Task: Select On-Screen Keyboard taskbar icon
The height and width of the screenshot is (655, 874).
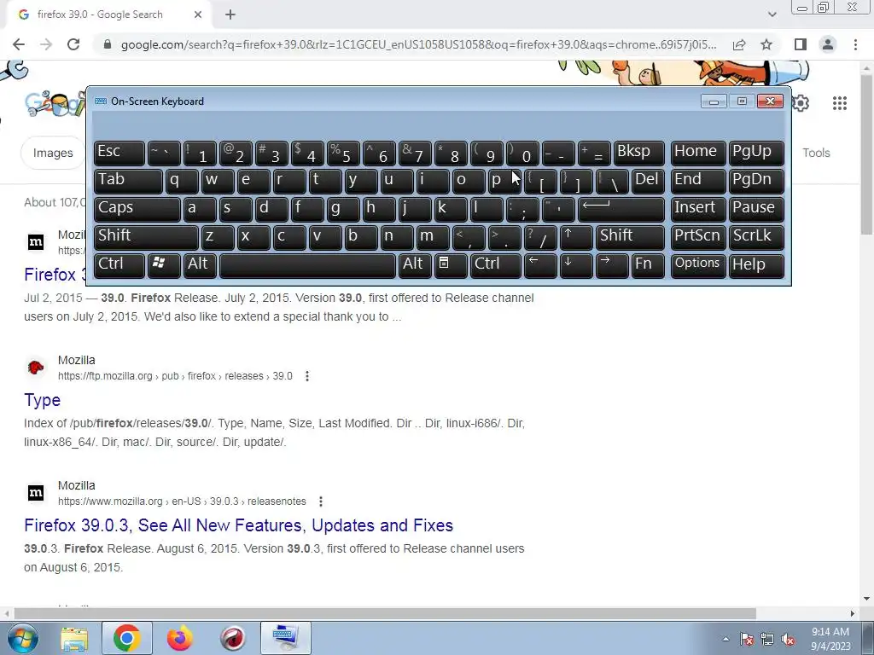Action: tap(285, 638)
